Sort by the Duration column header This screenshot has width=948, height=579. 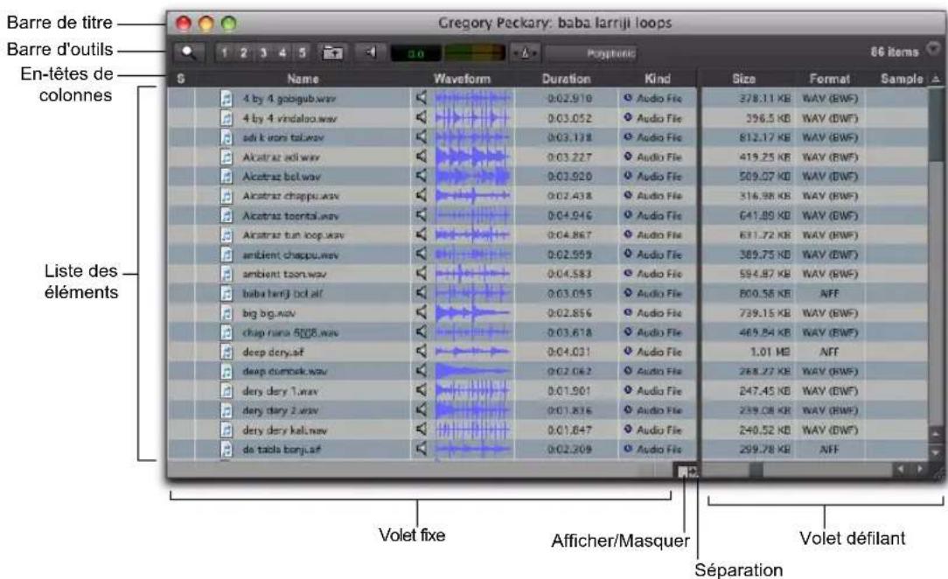(566, 79)
